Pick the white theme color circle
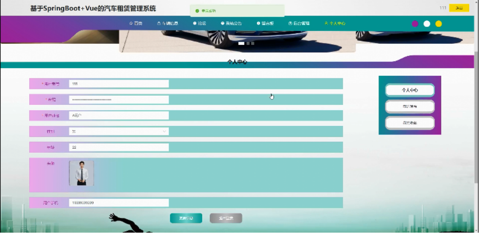 (427, 24)
